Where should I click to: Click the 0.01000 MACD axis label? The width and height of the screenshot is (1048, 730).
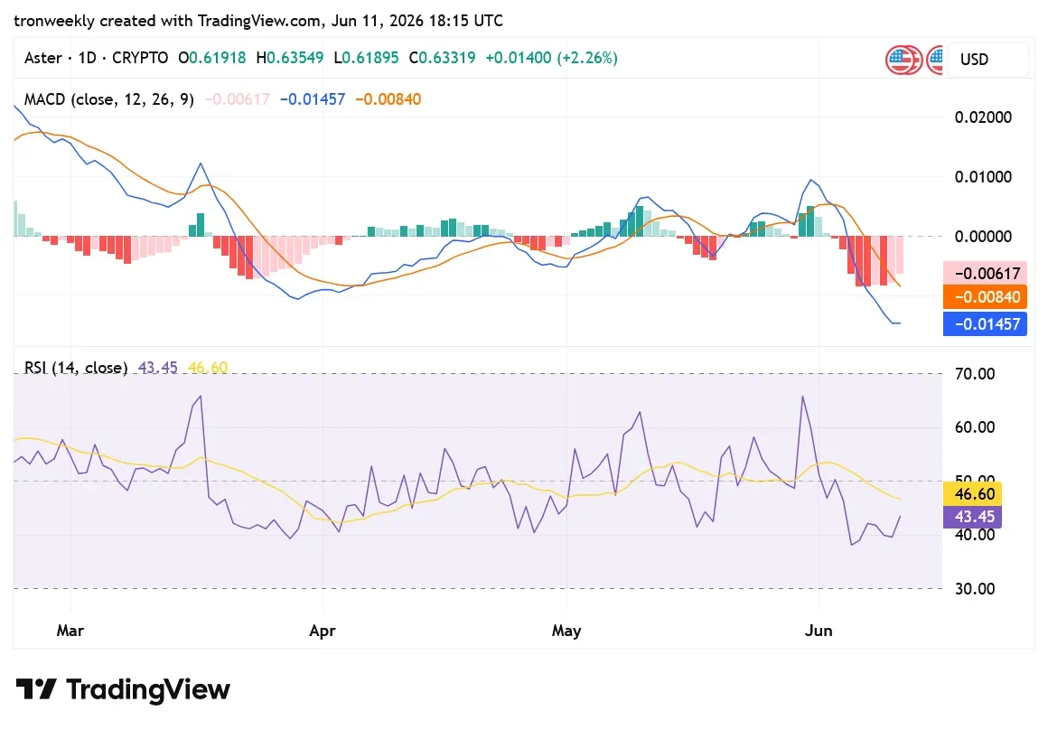coord(983,177)
